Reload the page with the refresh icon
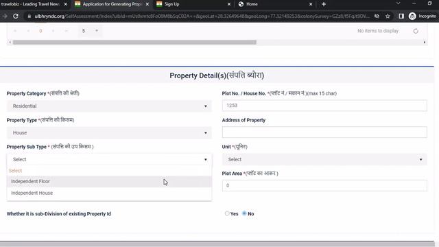Viewport: 439px width, 247px height. [16, 16]
